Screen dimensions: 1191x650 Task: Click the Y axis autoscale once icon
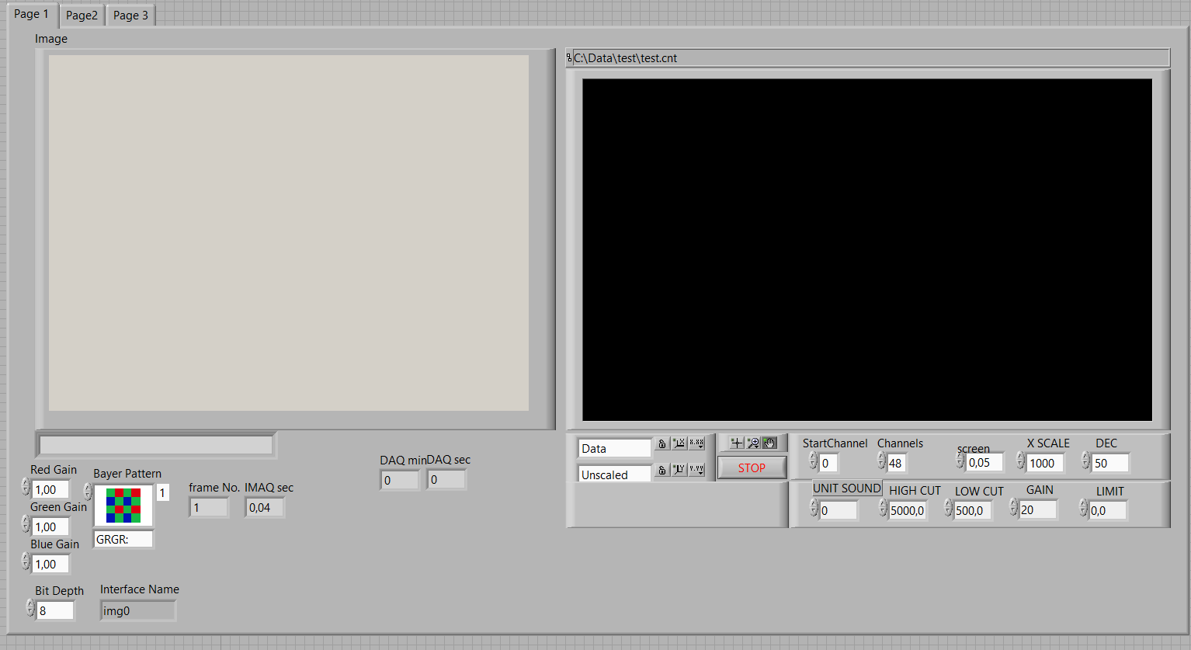pos(679,470)
